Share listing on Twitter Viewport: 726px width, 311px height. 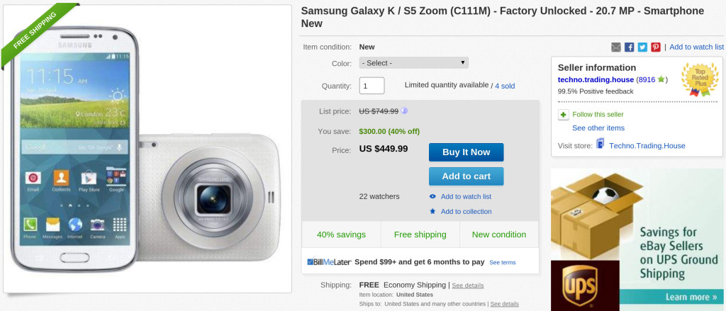point(642,47)
